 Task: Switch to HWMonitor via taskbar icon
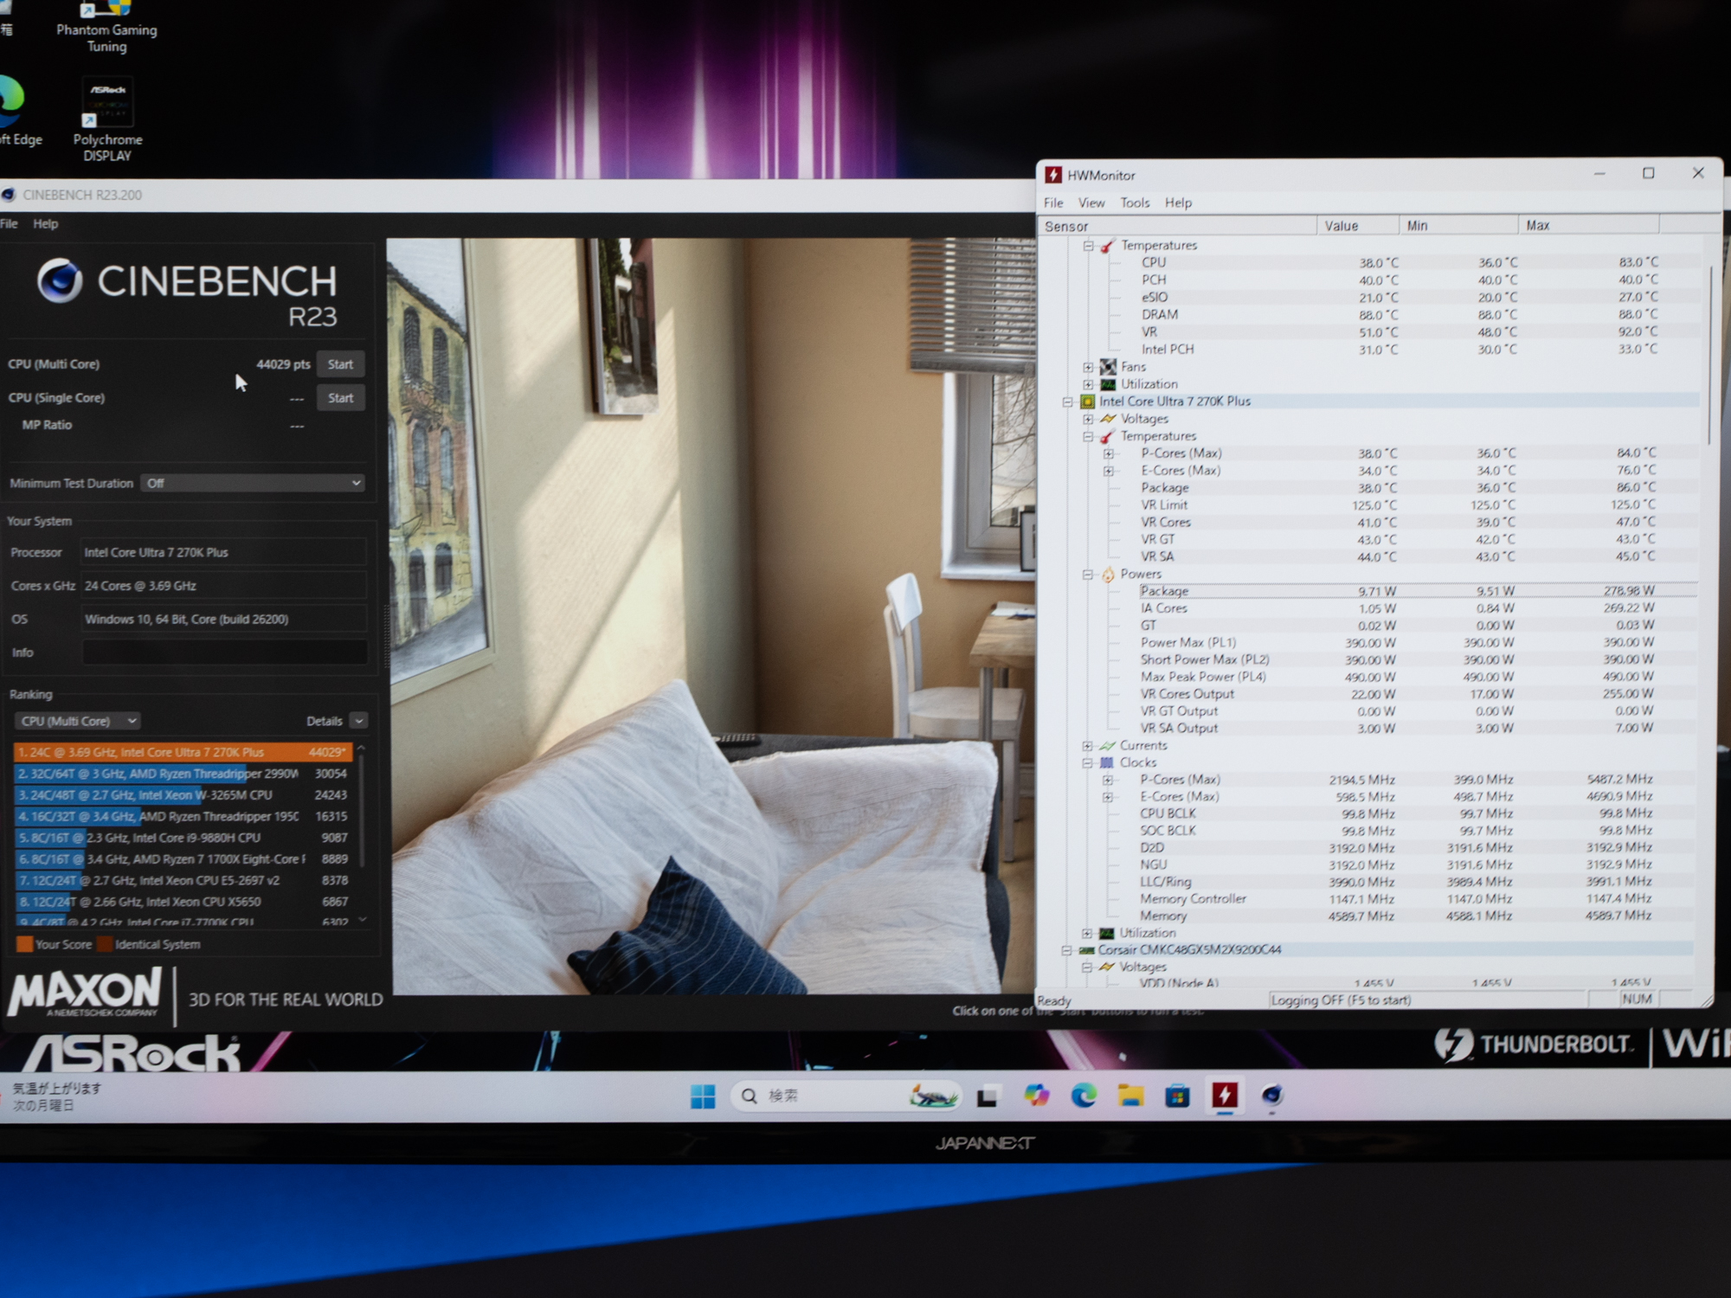point(1225,1096)
